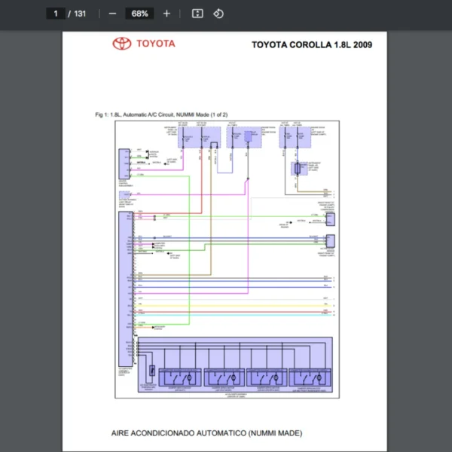The height and width of the screenshot is (452, 452).
Task: Toggle the fit to page button
Action: click(197, 14)
